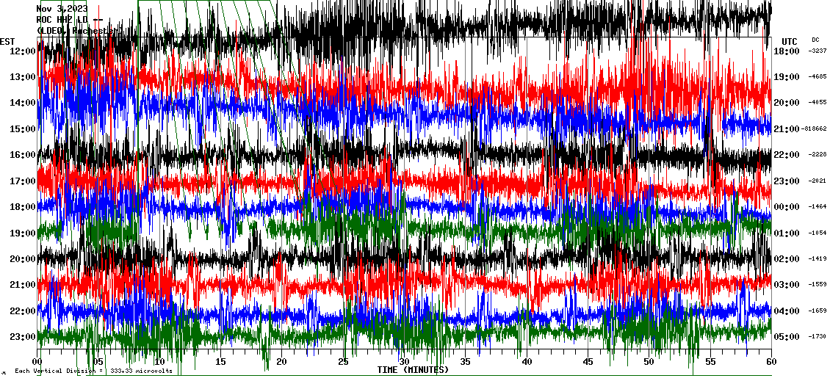Click the 00 minute tick label
This screenshot has width=830, height=381.
pos(38,361)
